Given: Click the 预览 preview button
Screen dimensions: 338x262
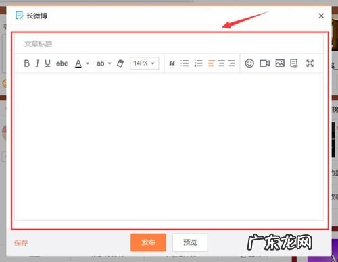Looking at the screenshot, I should [x=190, y=242].
